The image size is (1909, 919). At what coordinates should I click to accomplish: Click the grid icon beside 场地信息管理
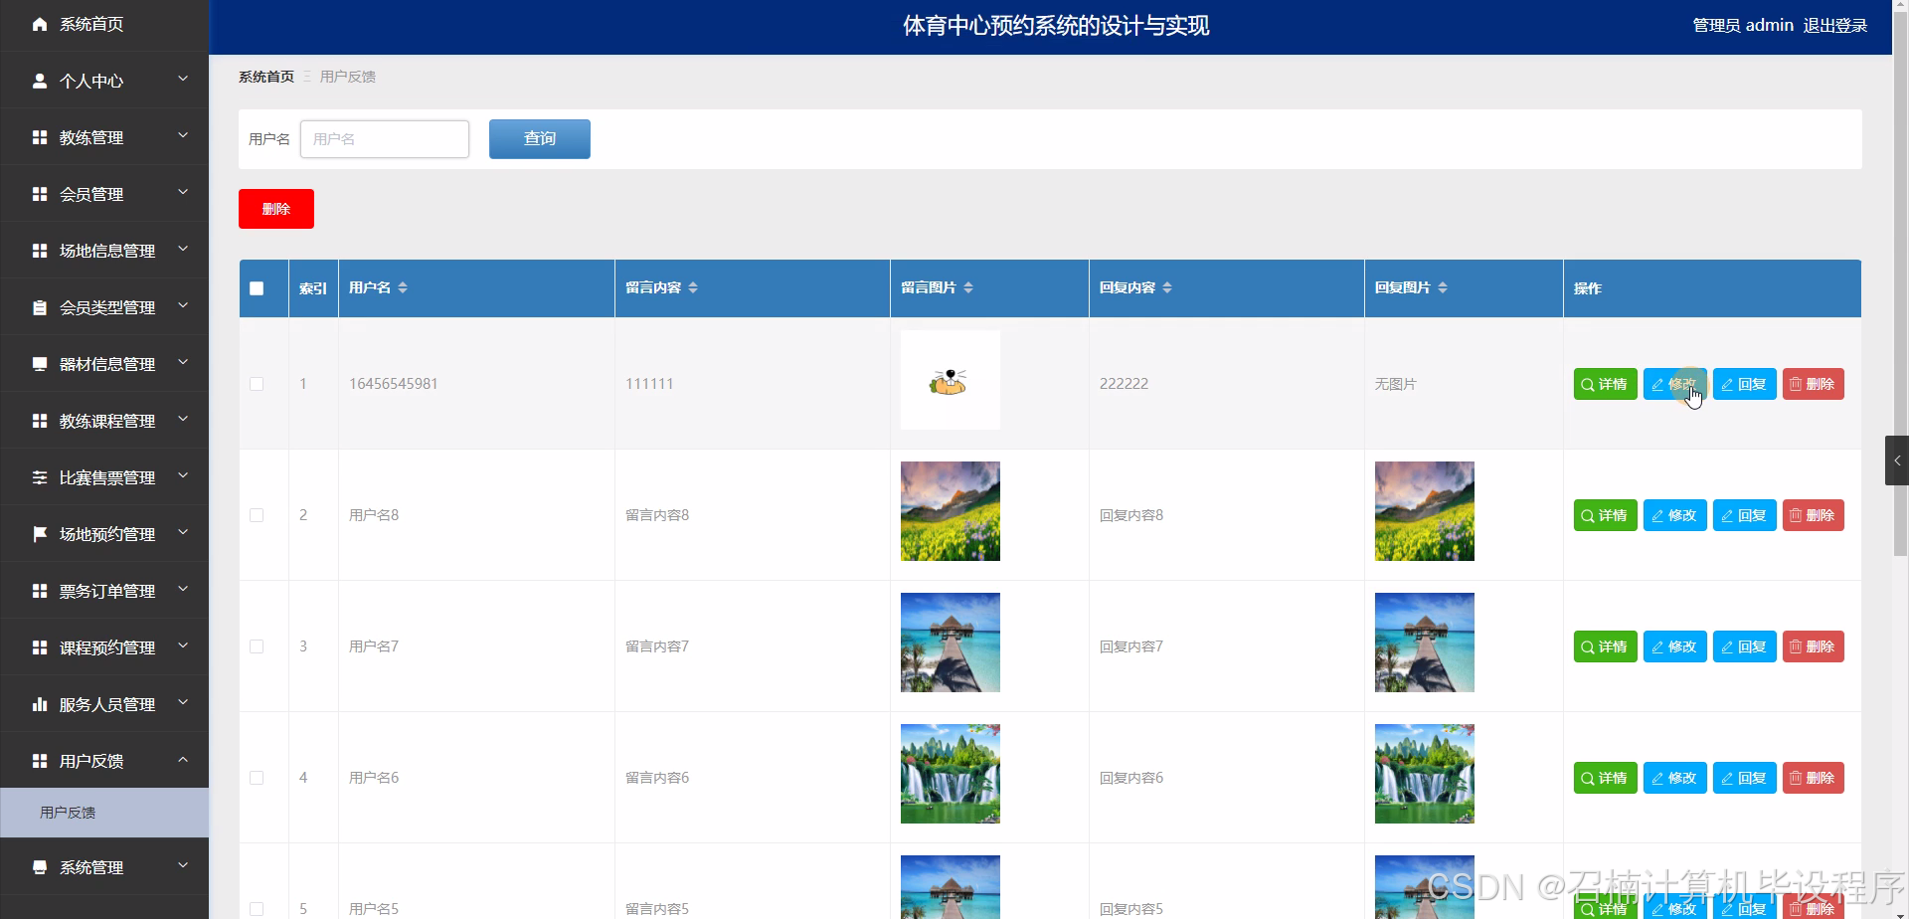point(40,251)
